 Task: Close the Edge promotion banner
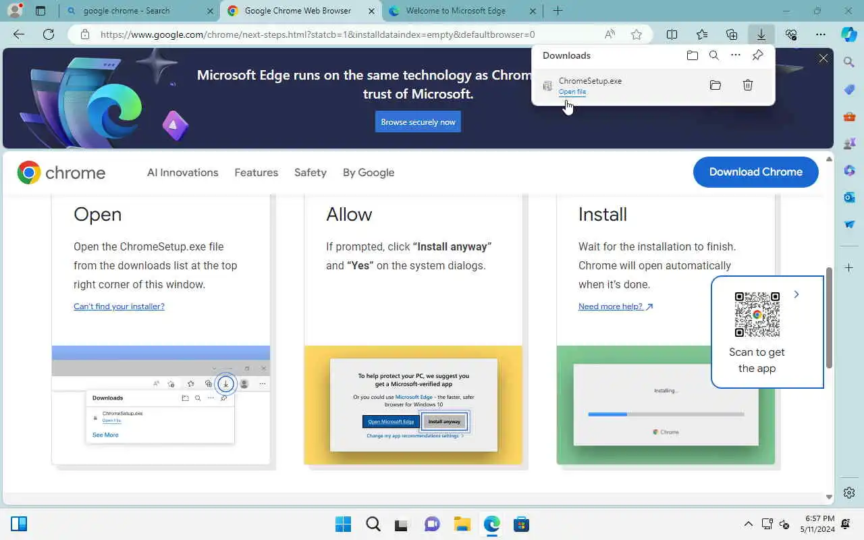[823, 59]
